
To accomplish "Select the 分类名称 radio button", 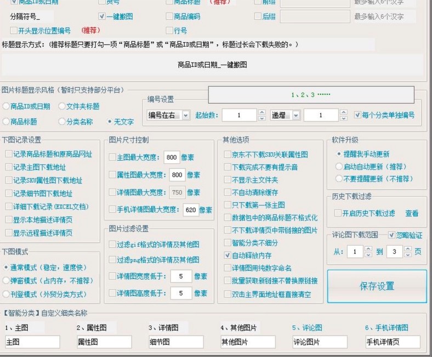I will (x=62, y=122).
